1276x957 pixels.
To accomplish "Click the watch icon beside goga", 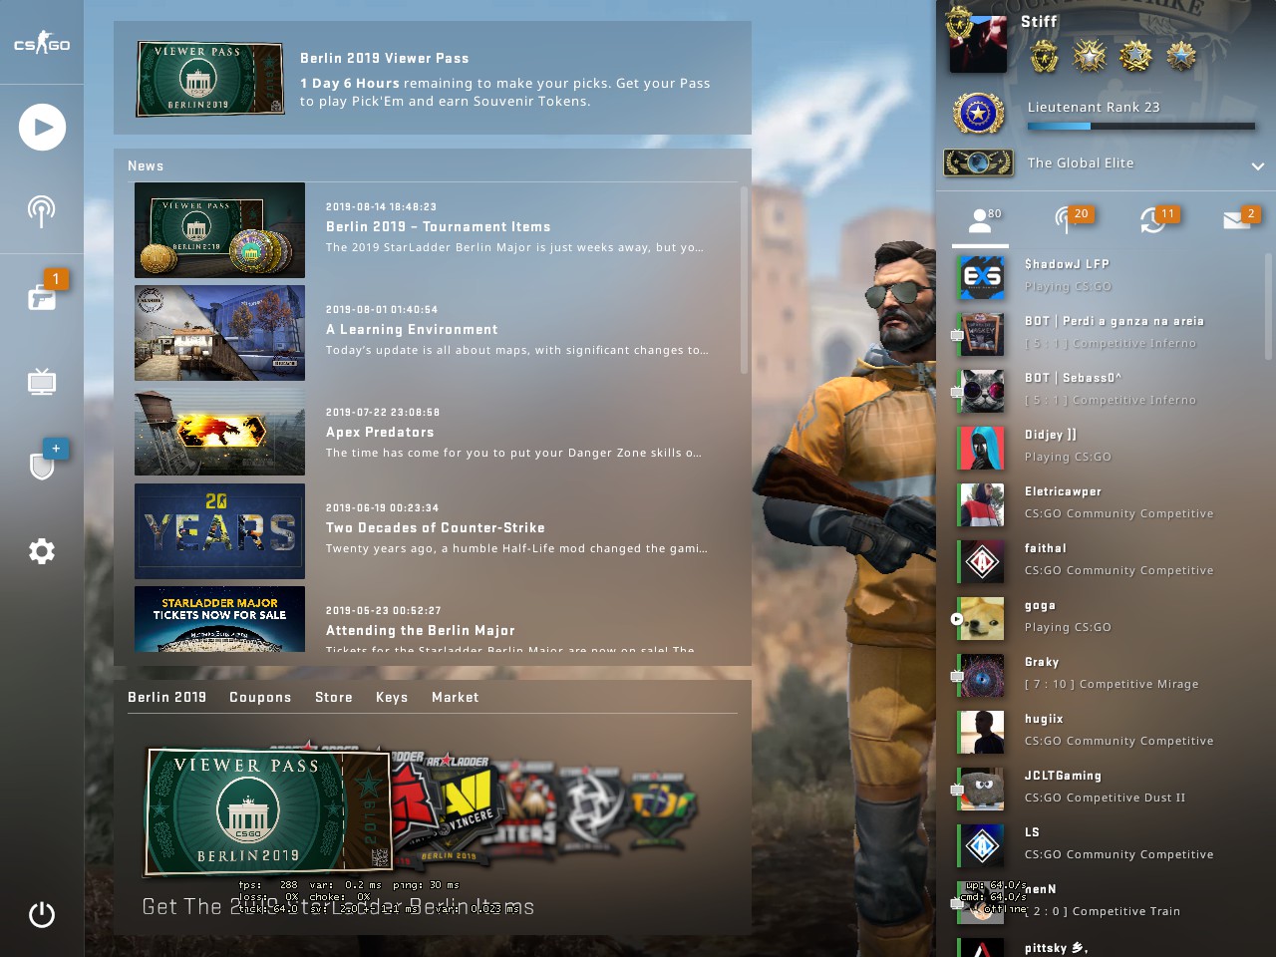I will [957, 619].
